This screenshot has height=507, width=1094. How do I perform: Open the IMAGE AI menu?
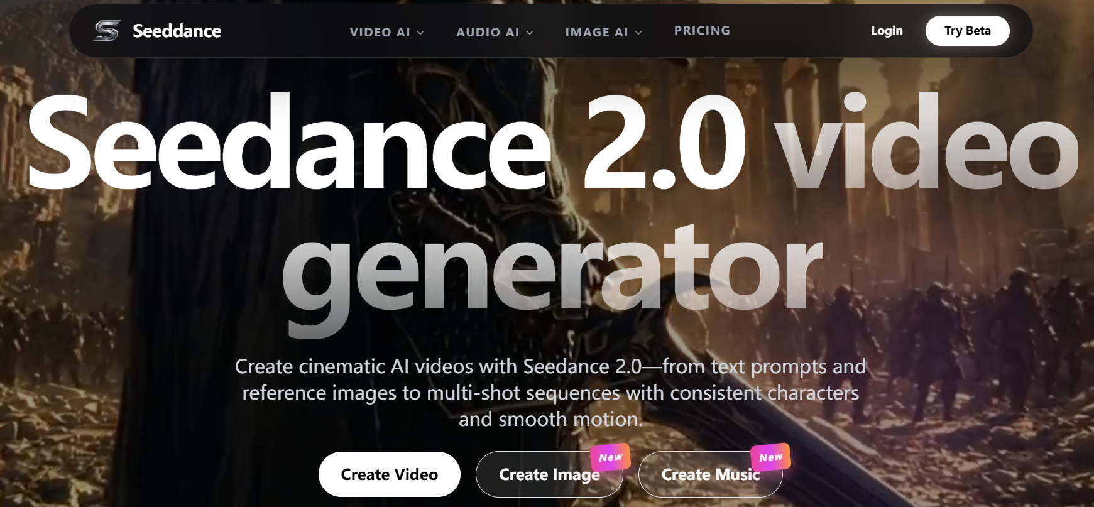coord(596,32)
